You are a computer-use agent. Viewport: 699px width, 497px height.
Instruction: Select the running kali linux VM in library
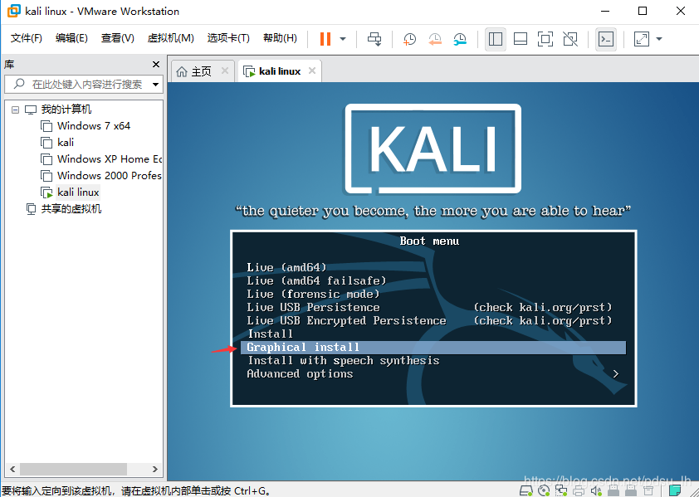(x=78, y=192)
